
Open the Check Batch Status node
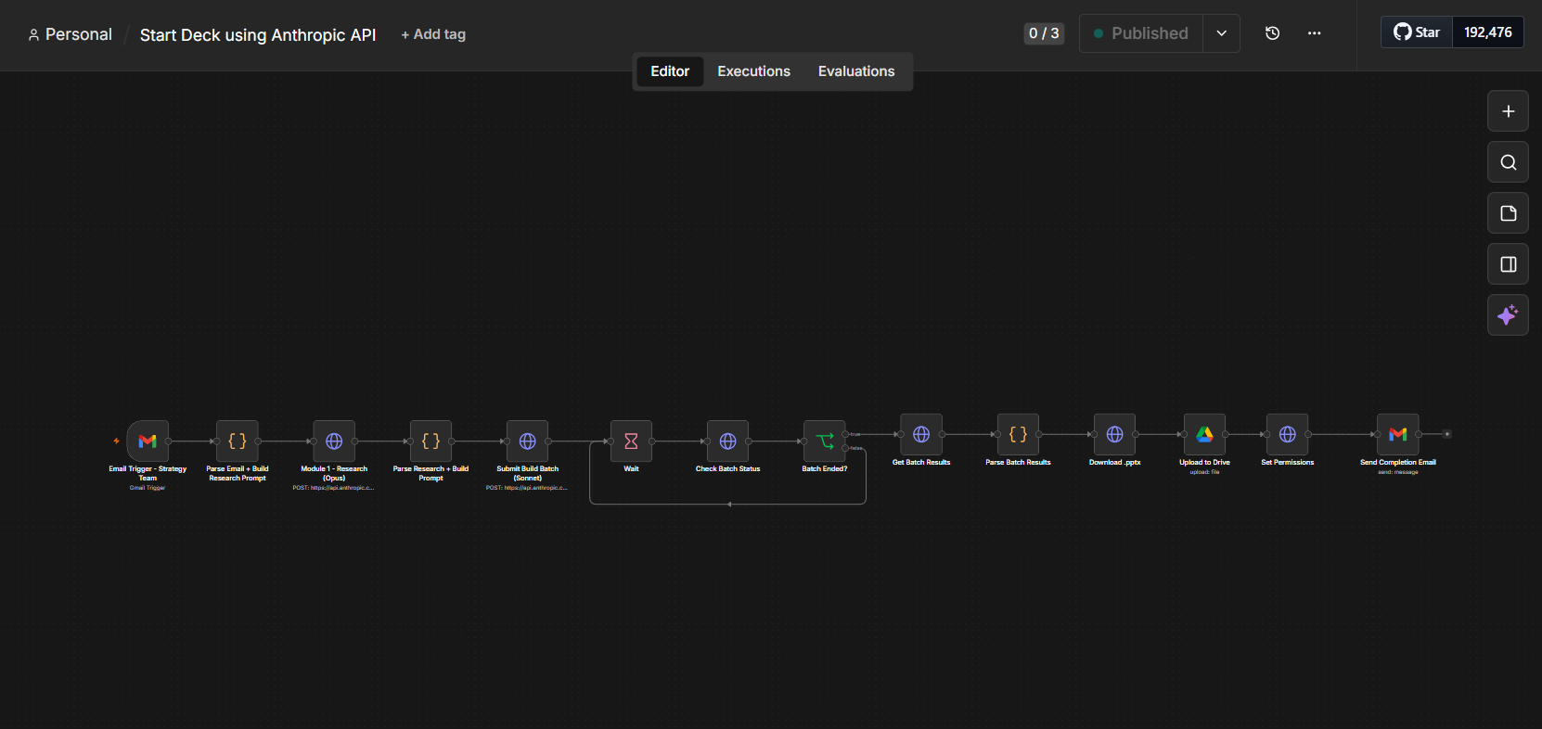[x=727, y=441]
